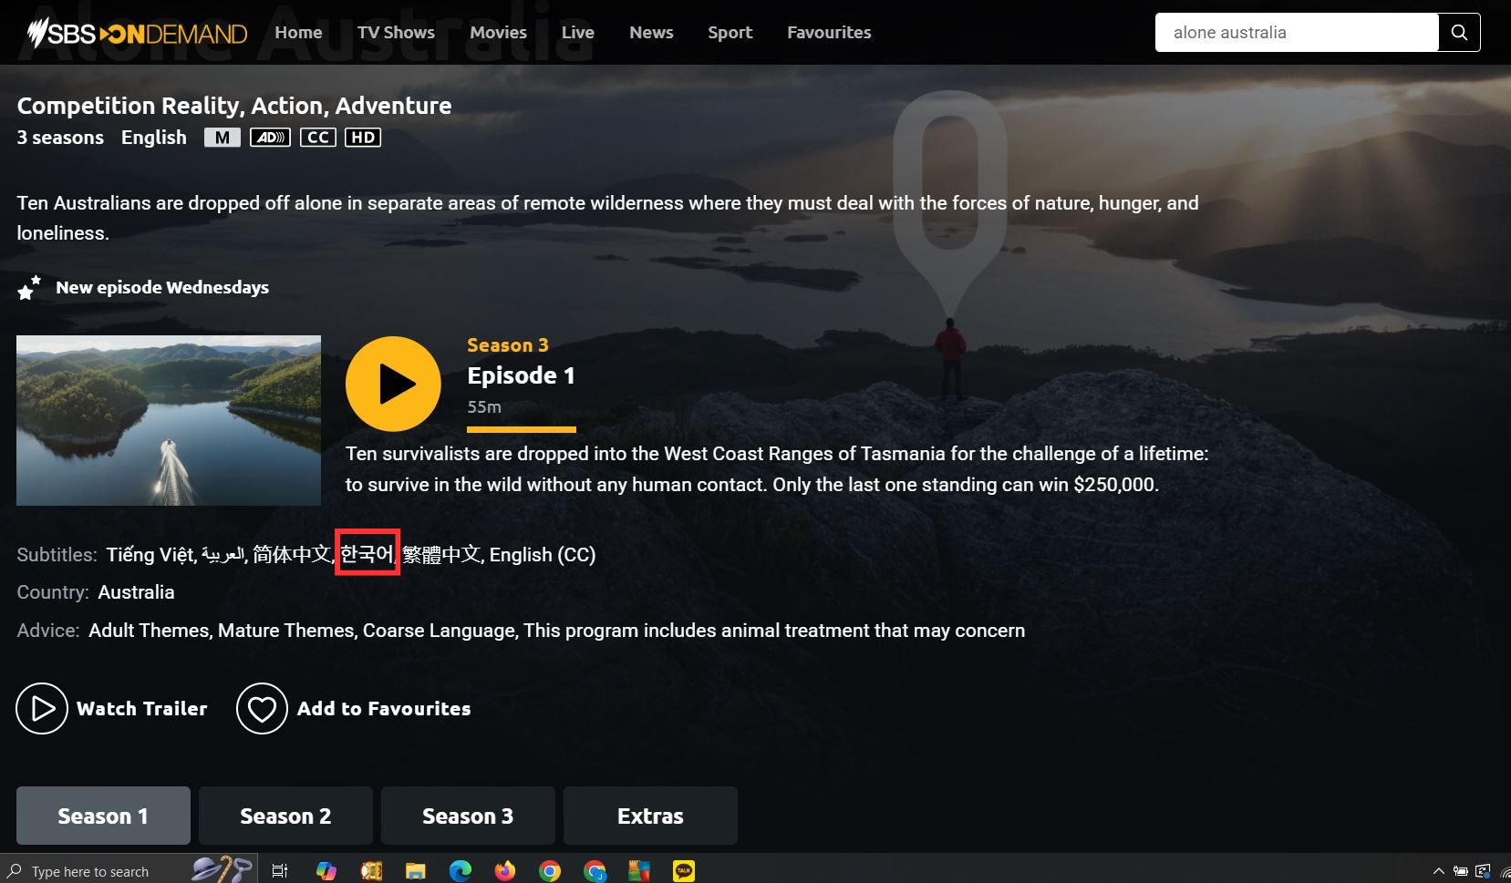The height and width of the screenshot is (883, 1511).
Task: Switch to the Season 3 tab
Action: tap(468, 816)
